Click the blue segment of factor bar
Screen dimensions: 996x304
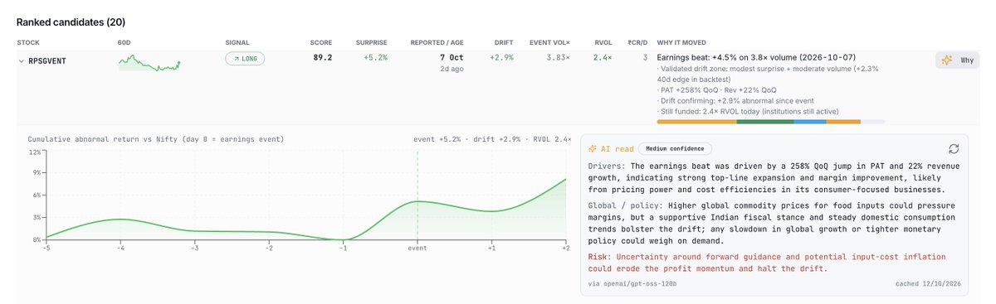809,122
